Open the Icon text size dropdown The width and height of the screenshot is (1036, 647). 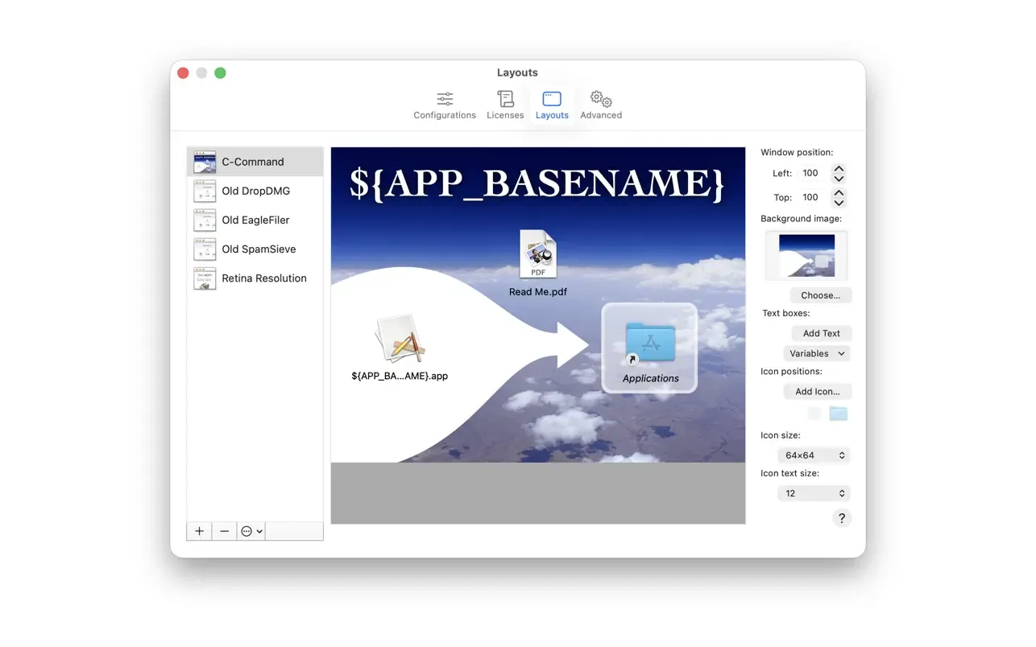click(x=814, y=493)
